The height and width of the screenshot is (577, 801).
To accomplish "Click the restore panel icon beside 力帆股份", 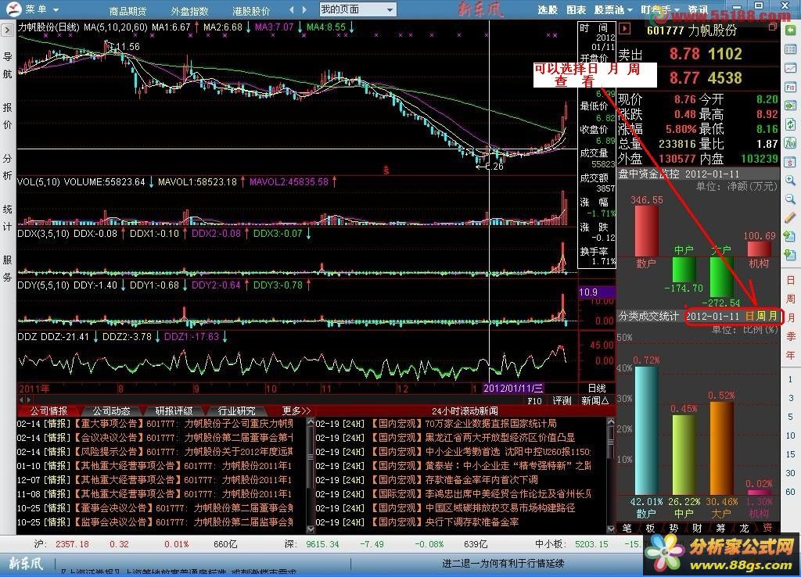I will point(772,27).
